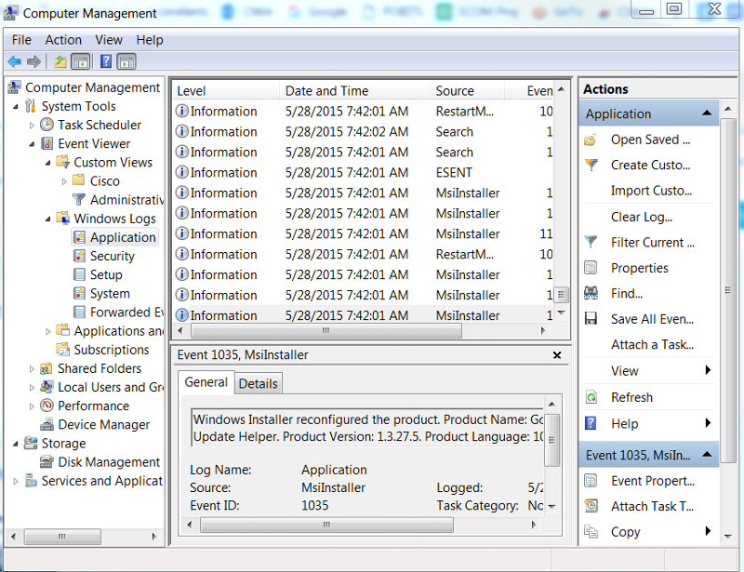744x572 pixels.
Task: Click the Refresh icon in Actions
Action: coord(591,397)
